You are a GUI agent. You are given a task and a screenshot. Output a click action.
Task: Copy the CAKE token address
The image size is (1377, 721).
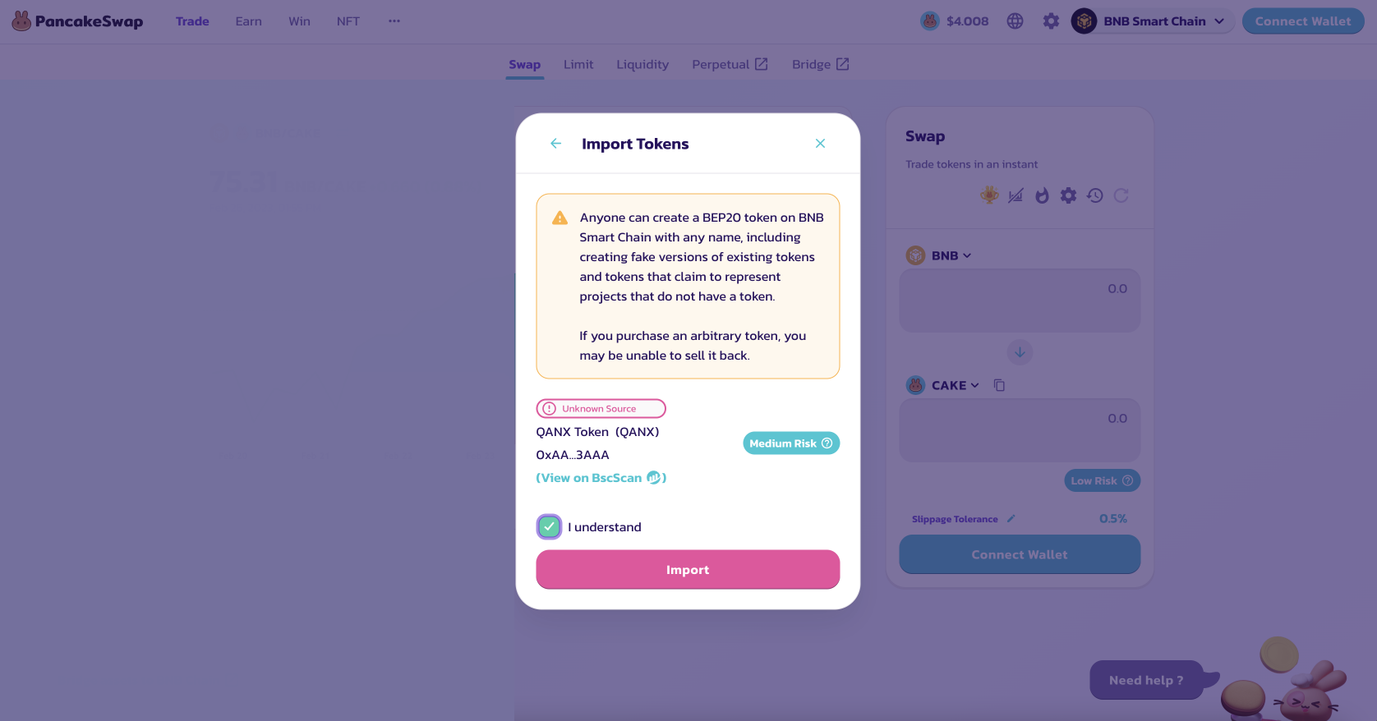coord(999,385)
